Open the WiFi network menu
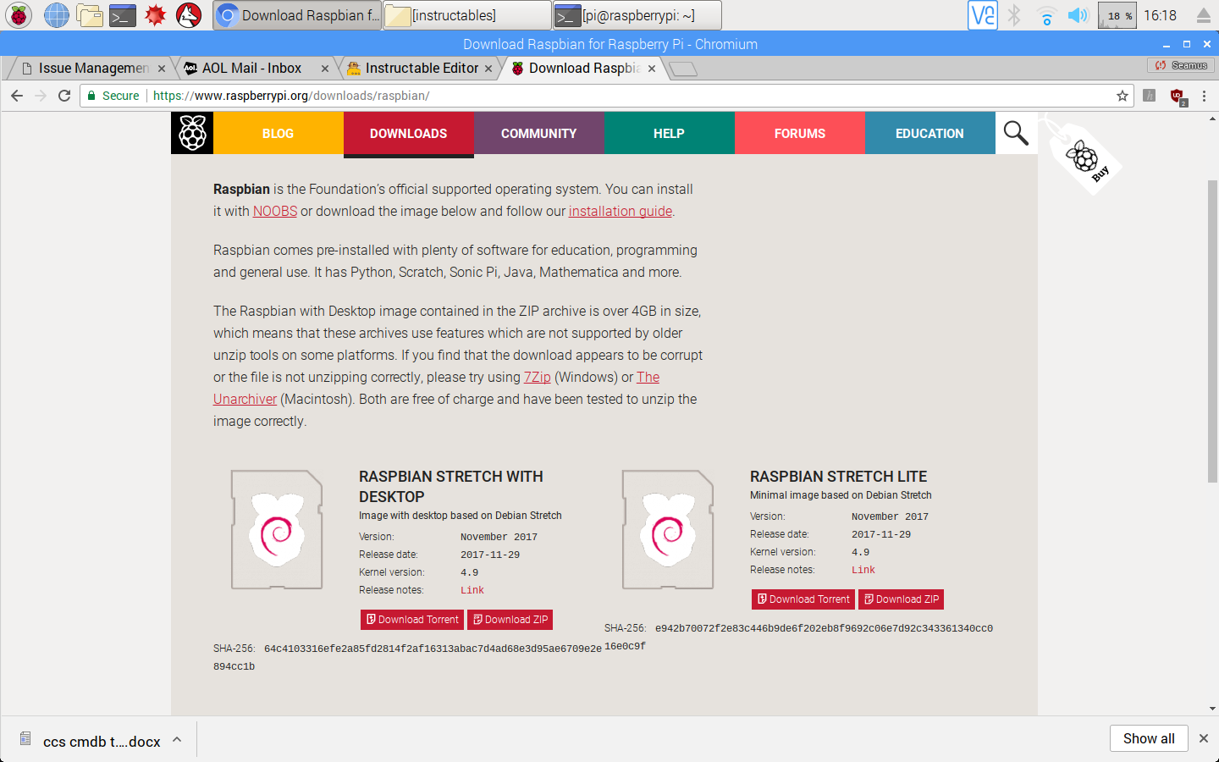1219x762 pixels. coord(1046,15)
